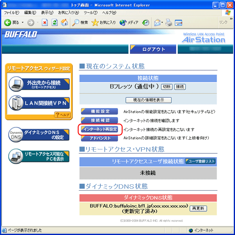Open 機能設定 function settings button
Image resolution: width=235 pixels, height=235 pixels.
coord(99,112)
